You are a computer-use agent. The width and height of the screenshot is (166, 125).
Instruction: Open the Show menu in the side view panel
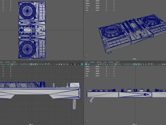(x=105, y=62)
